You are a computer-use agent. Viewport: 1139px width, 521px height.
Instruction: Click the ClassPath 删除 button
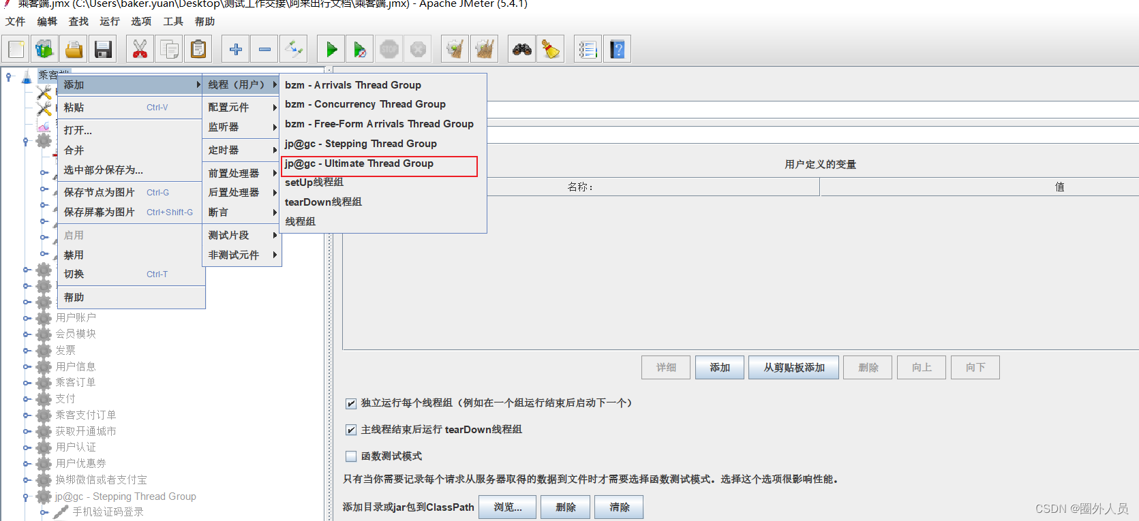566,507
